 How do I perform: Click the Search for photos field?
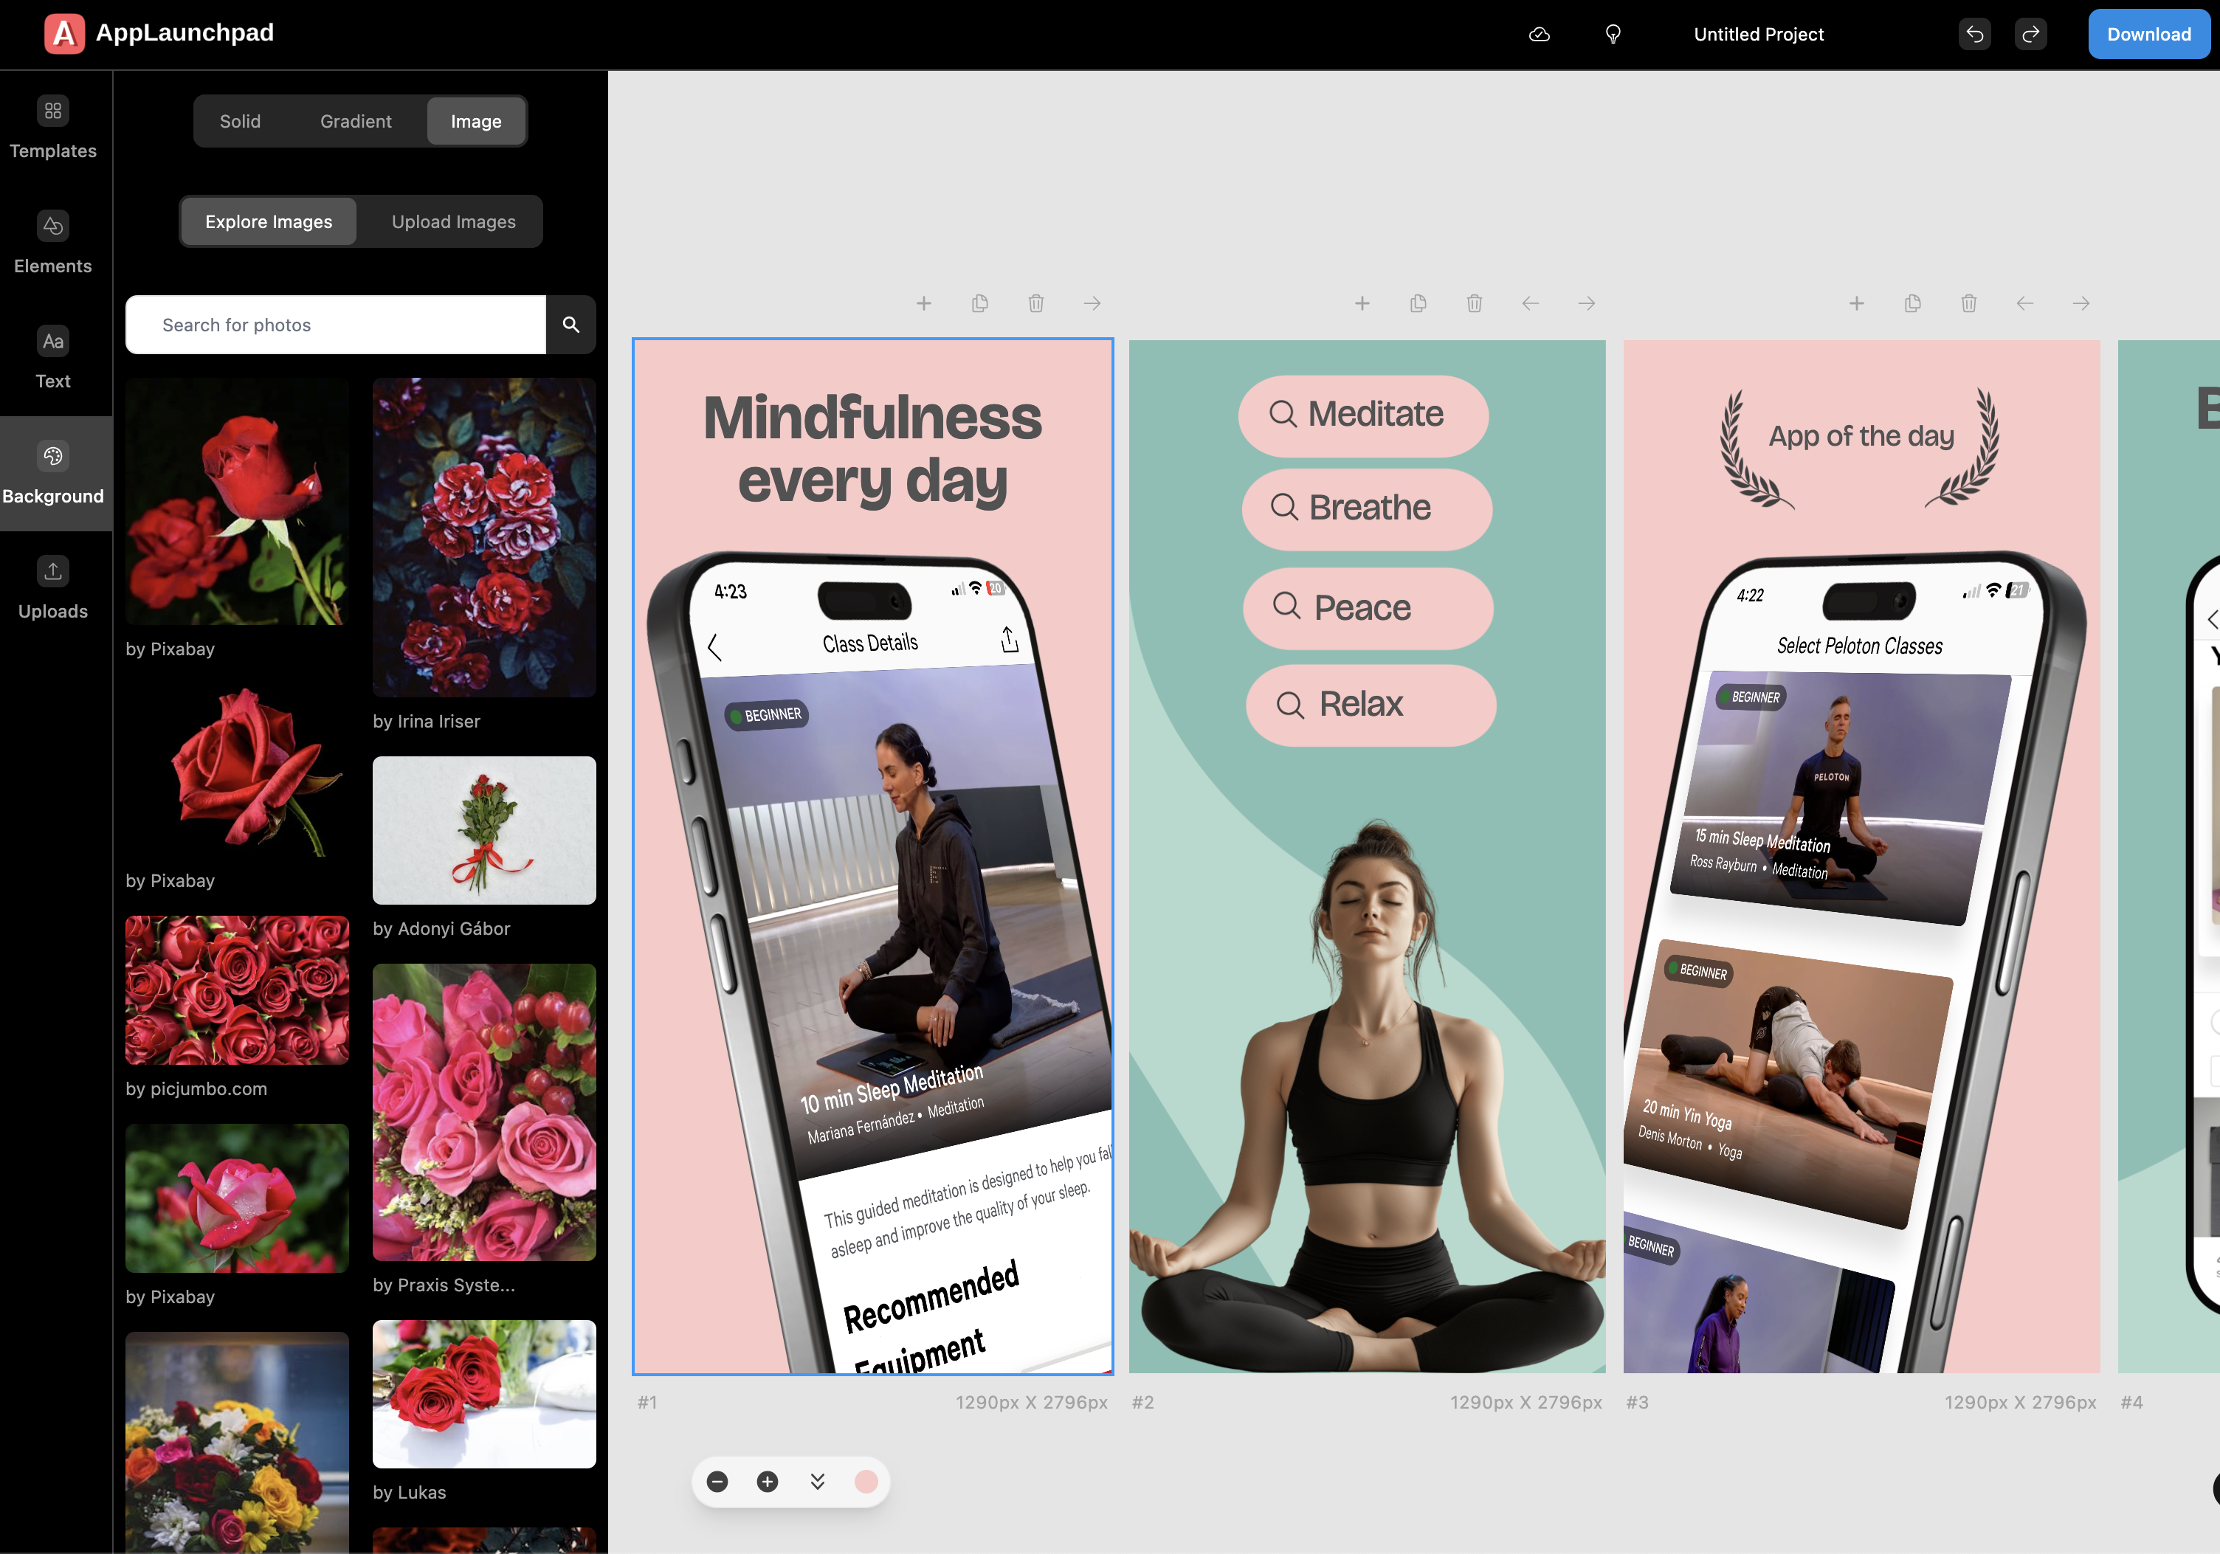click(334, 325)
